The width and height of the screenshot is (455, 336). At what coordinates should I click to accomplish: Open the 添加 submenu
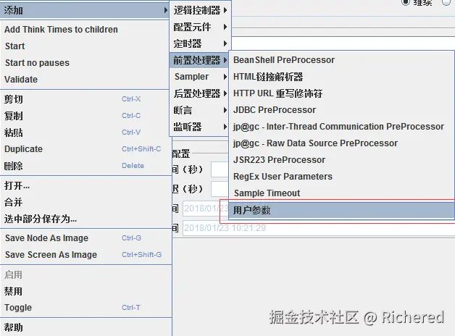click(85, 10)
